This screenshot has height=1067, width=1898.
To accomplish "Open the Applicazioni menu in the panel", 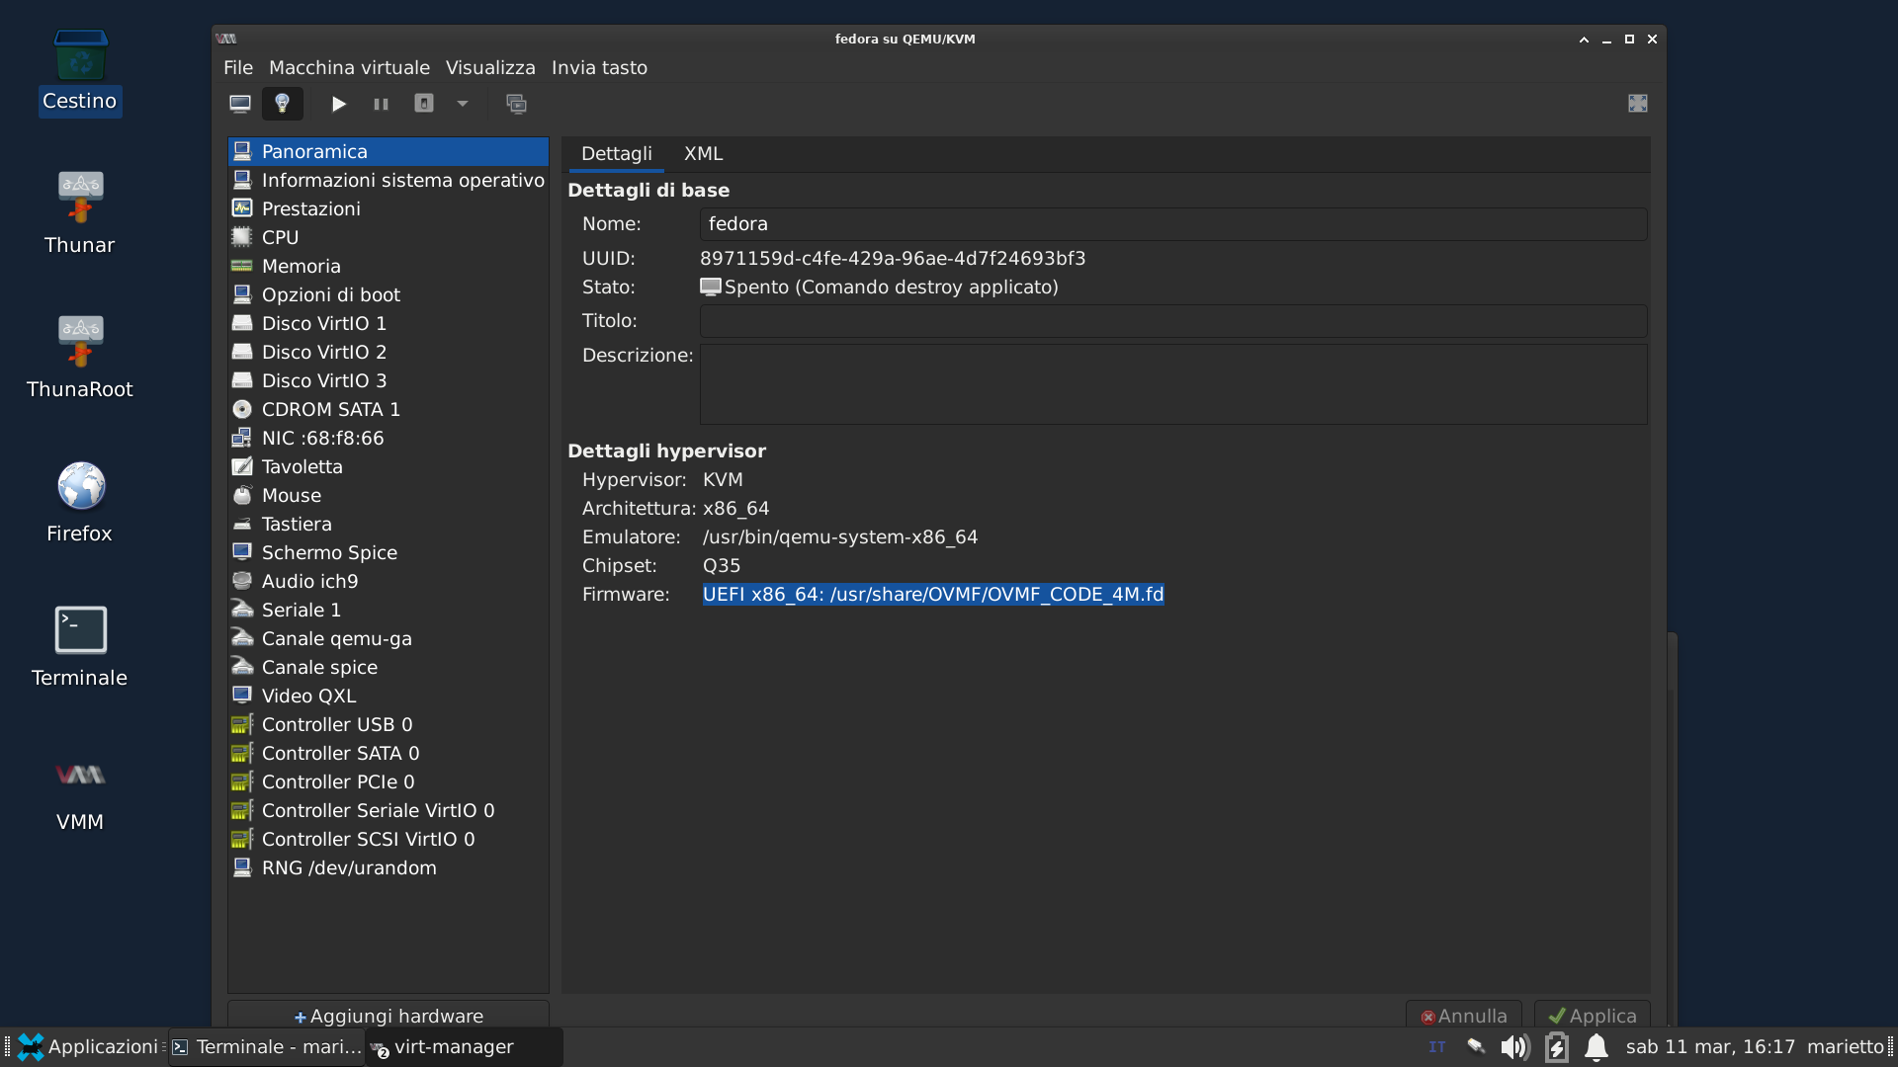I will [x=88, y=1046].
